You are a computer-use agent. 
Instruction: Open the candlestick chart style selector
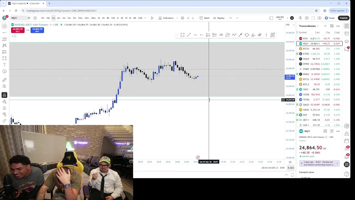tap(152, 18)
